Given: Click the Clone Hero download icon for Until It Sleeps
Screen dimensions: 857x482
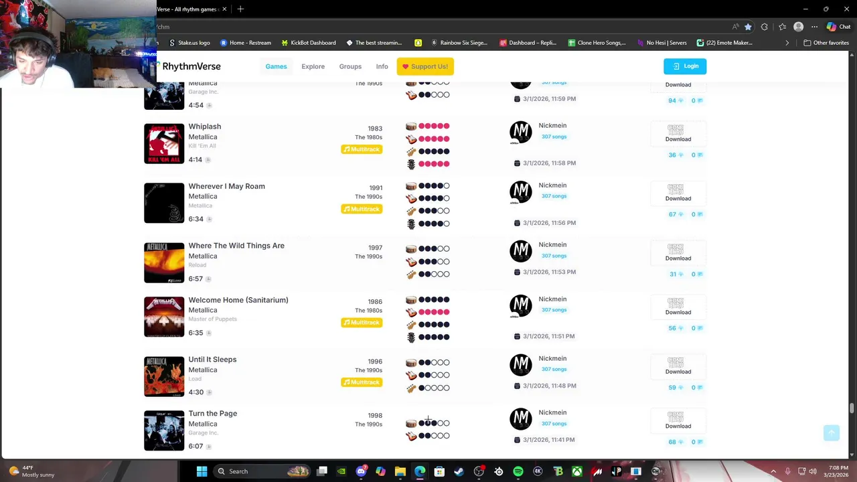Looking at the screenshot, I should pyautogui.click(x=676, y=362).
